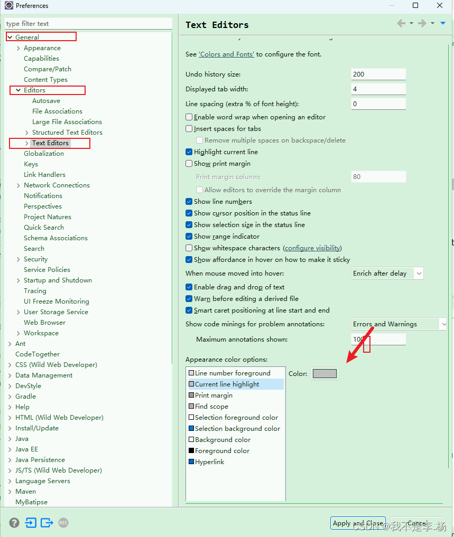This screenshot has width=454, height=537.
Task: Select Selection foreground color option
Action: tap(233, 418)
